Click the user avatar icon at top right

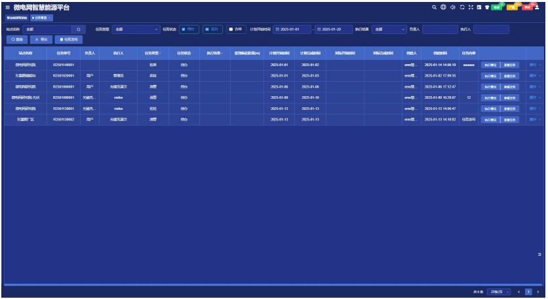(539, 7)
